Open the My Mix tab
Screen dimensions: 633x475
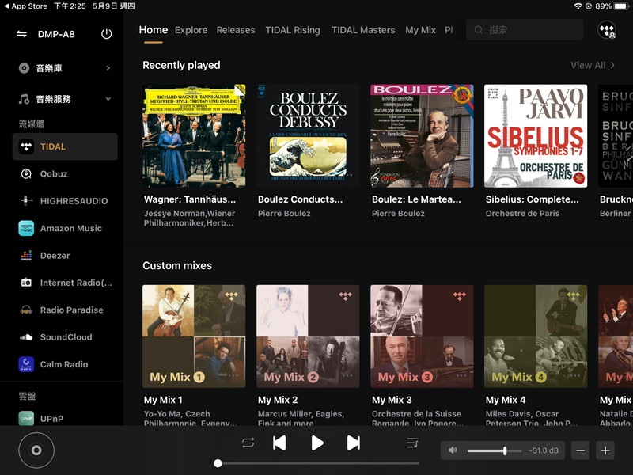(x=421, y=30)
